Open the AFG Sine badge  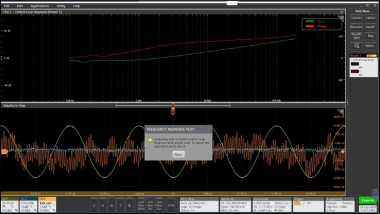[x=199, y=204]
